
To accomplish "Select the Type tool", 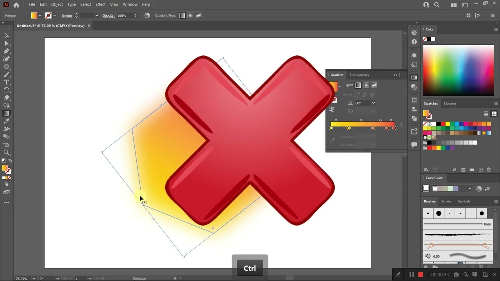I will coord(7,82).
